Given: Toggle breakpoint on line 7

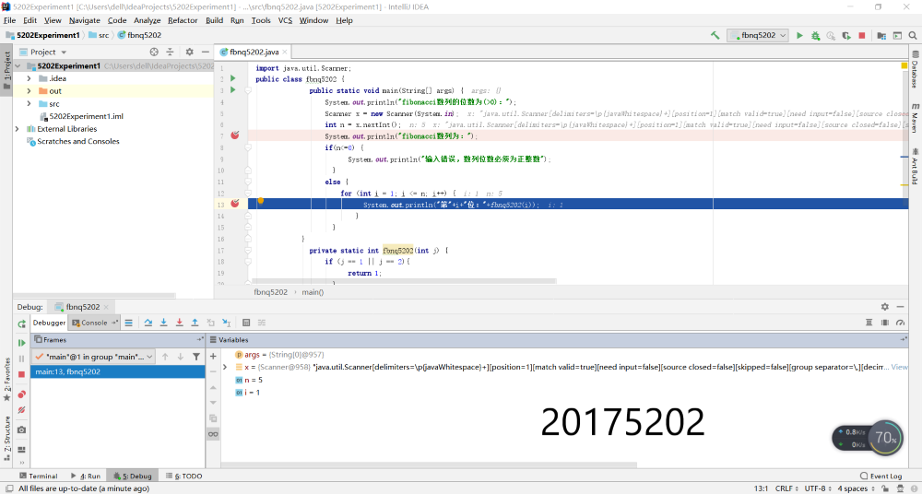Looking at the screenshot, I should coord(234,135).
